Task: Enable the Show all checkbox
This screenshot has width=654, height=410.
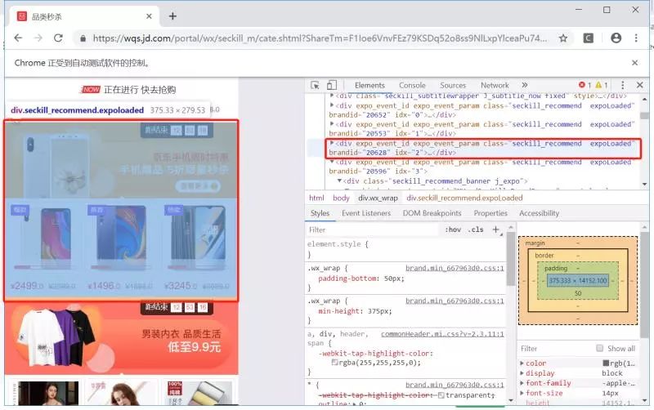Action: point(599,348)
